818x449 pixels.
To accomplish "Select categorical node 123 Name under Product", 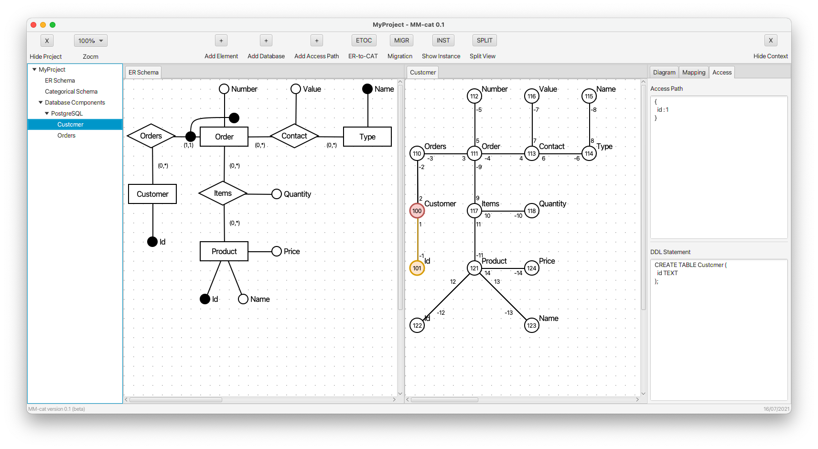I will coord(532,325).
